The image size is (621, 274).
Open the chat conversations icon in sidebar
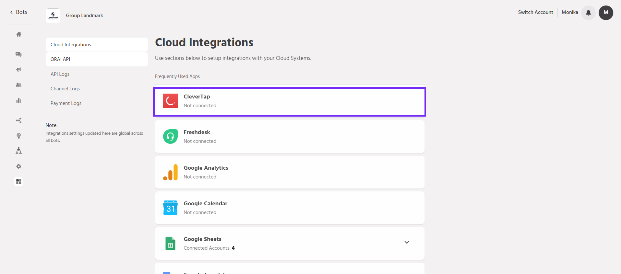[x=19, y=54]
